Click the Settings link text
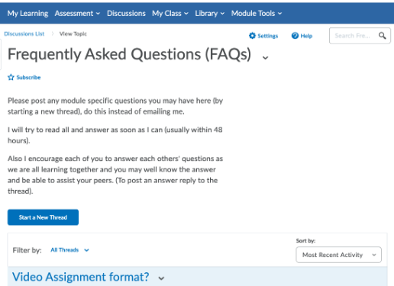The image size is (394, 286). 268,36
